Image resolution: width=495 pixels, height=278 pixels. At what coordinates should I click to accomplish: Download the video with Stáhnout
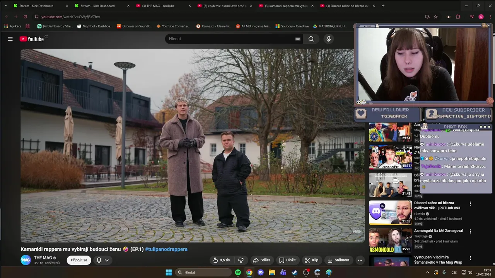click(x=339, y=260)
